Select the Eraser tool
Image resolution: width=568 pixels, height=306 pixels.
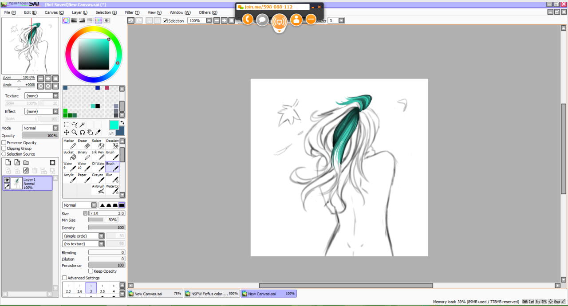click(83, 143)
